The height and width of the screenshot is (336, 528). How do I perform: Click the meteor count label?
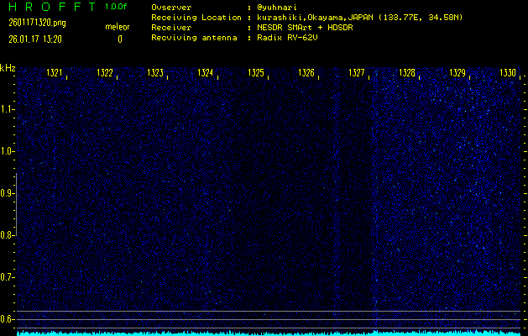tap(118, 27)
